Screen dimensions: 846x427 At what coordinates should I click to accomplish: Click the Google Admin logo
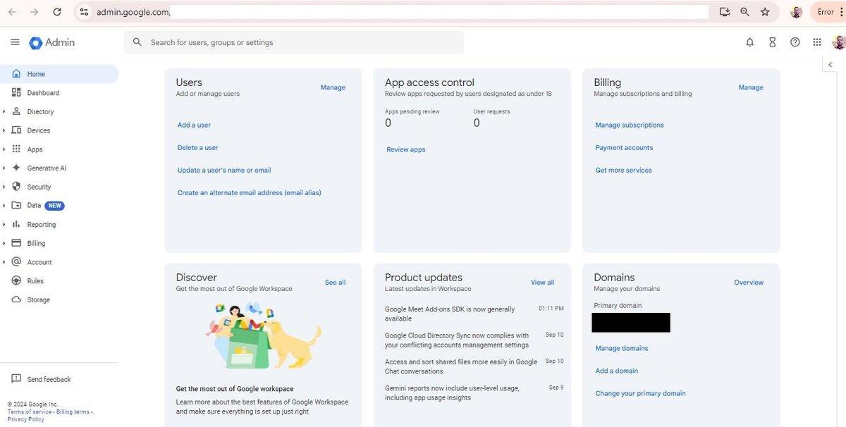coord(51,42)
